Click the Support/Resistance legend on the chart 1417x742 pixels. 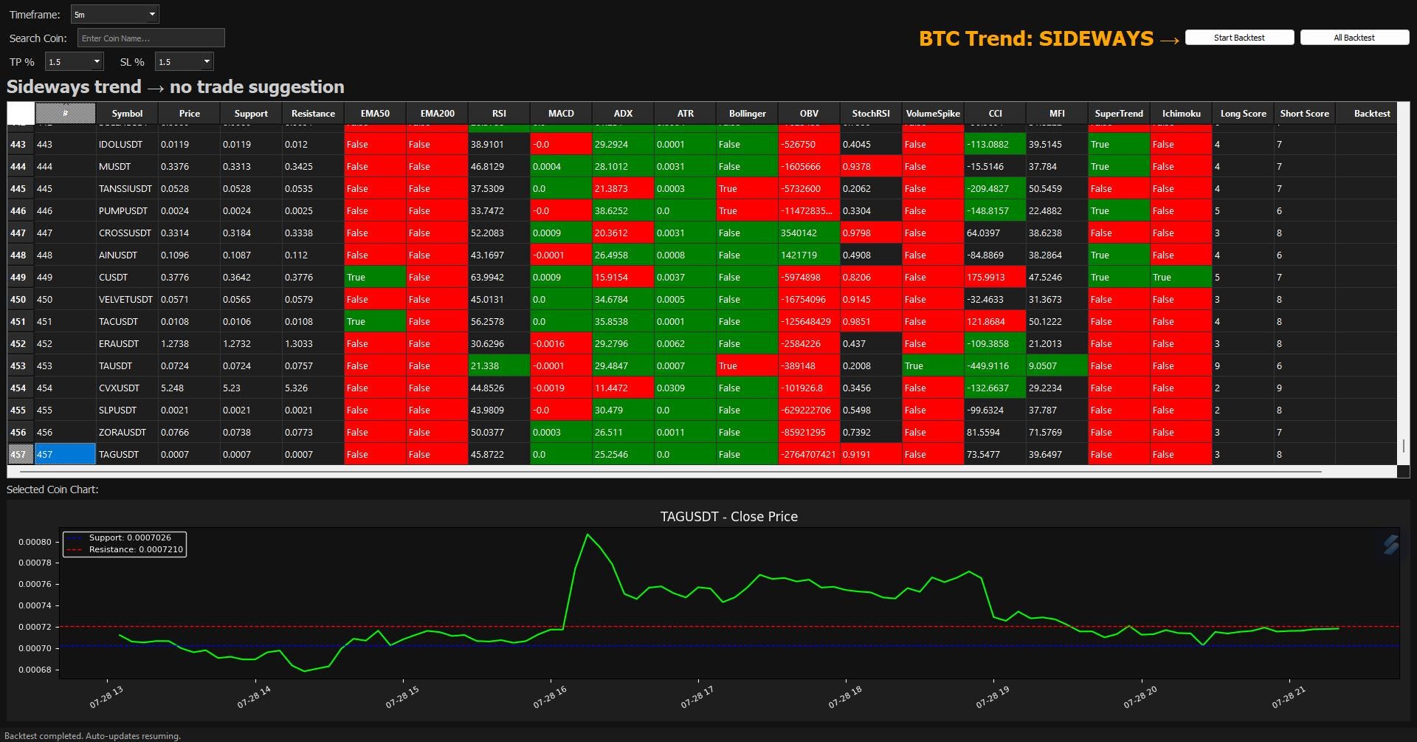124,544
